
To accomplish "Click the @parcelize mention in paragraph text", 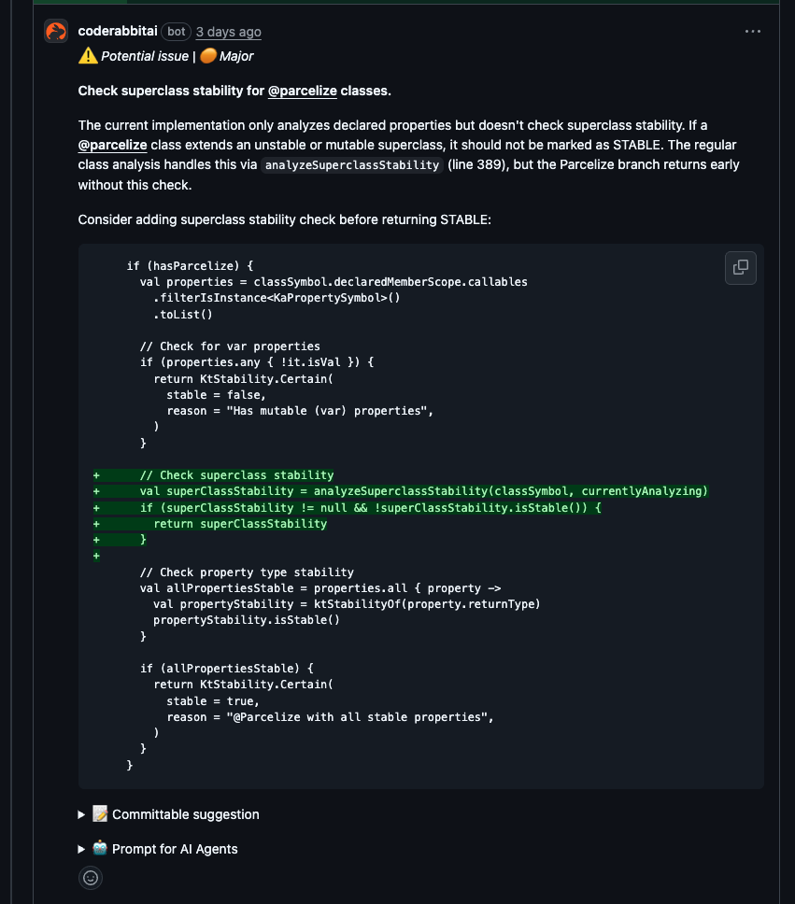I will (x=112, y=145).
